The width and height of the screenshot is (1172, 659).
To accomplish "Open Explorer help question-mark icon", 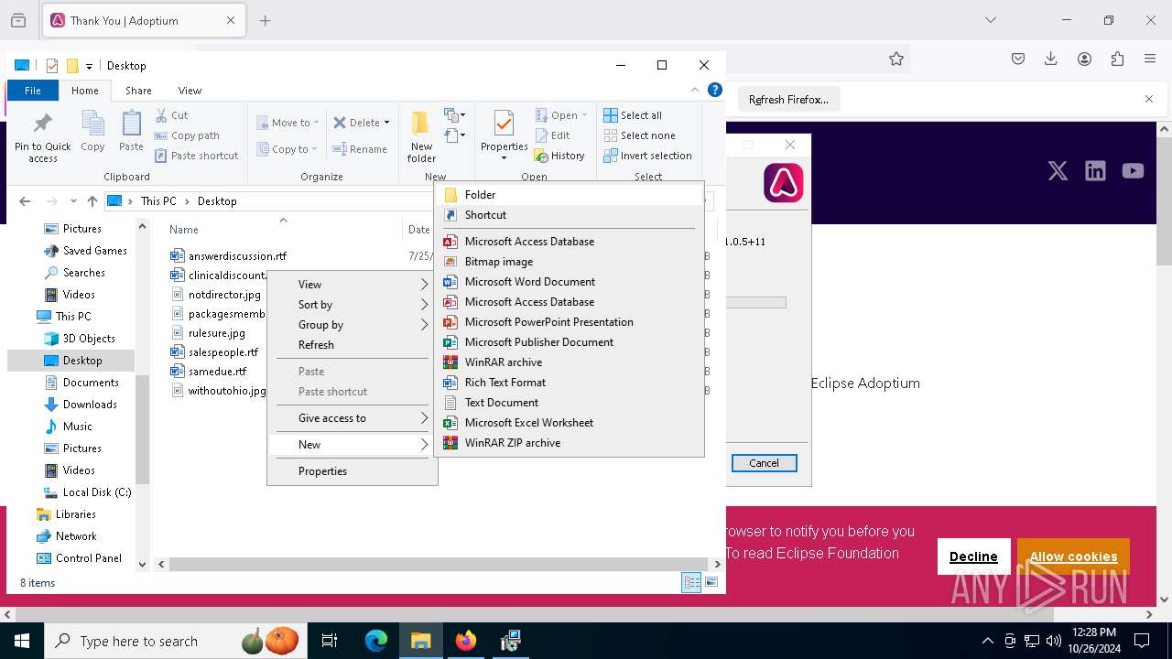I will tap(715, 90).
